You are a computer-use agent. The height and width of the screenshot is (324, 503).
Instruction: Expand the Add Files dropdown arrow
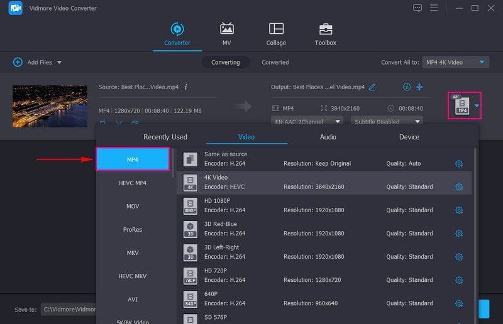60,63
